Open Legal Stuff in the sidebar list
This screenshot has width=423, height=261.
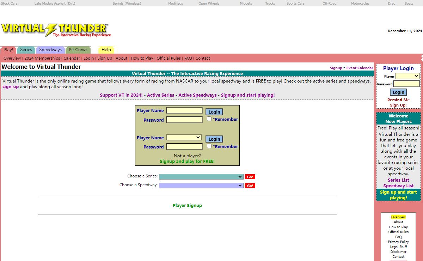398,247
